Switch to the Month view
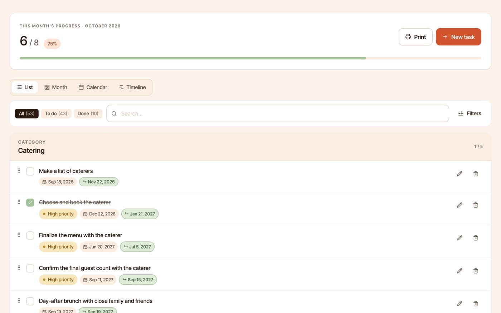501x313 pixels. (56, 87)
